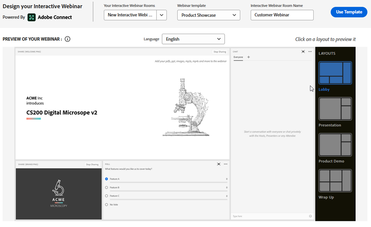371x227 pixels.
Task: Click the Interactive Webinar Room Name field
Action: [282, 15]
